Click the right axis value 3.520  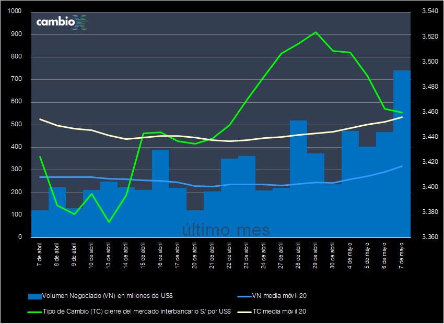tap(430, 37)
